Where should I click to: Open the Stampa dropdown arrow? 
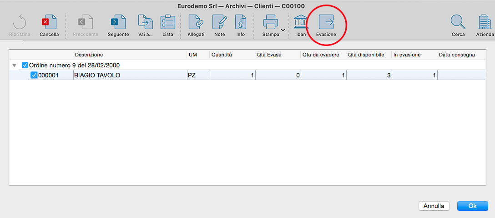283,30
